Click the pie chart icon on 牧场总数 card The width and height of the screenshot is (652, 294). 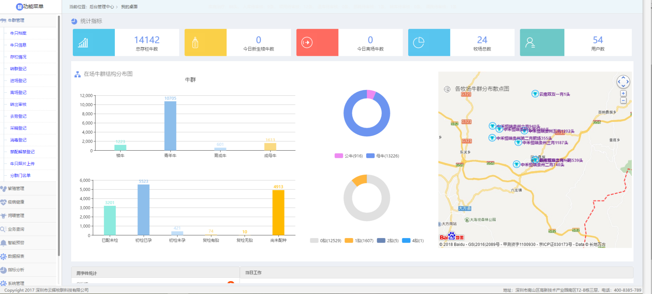(x=419, y=43)
